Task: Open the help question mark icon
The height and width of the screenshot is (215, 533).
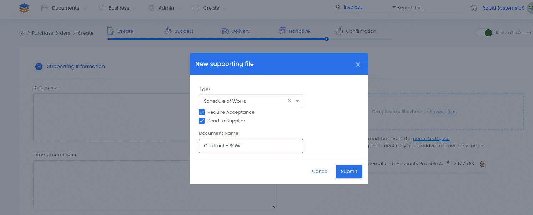Action: [x=474, y=8]
